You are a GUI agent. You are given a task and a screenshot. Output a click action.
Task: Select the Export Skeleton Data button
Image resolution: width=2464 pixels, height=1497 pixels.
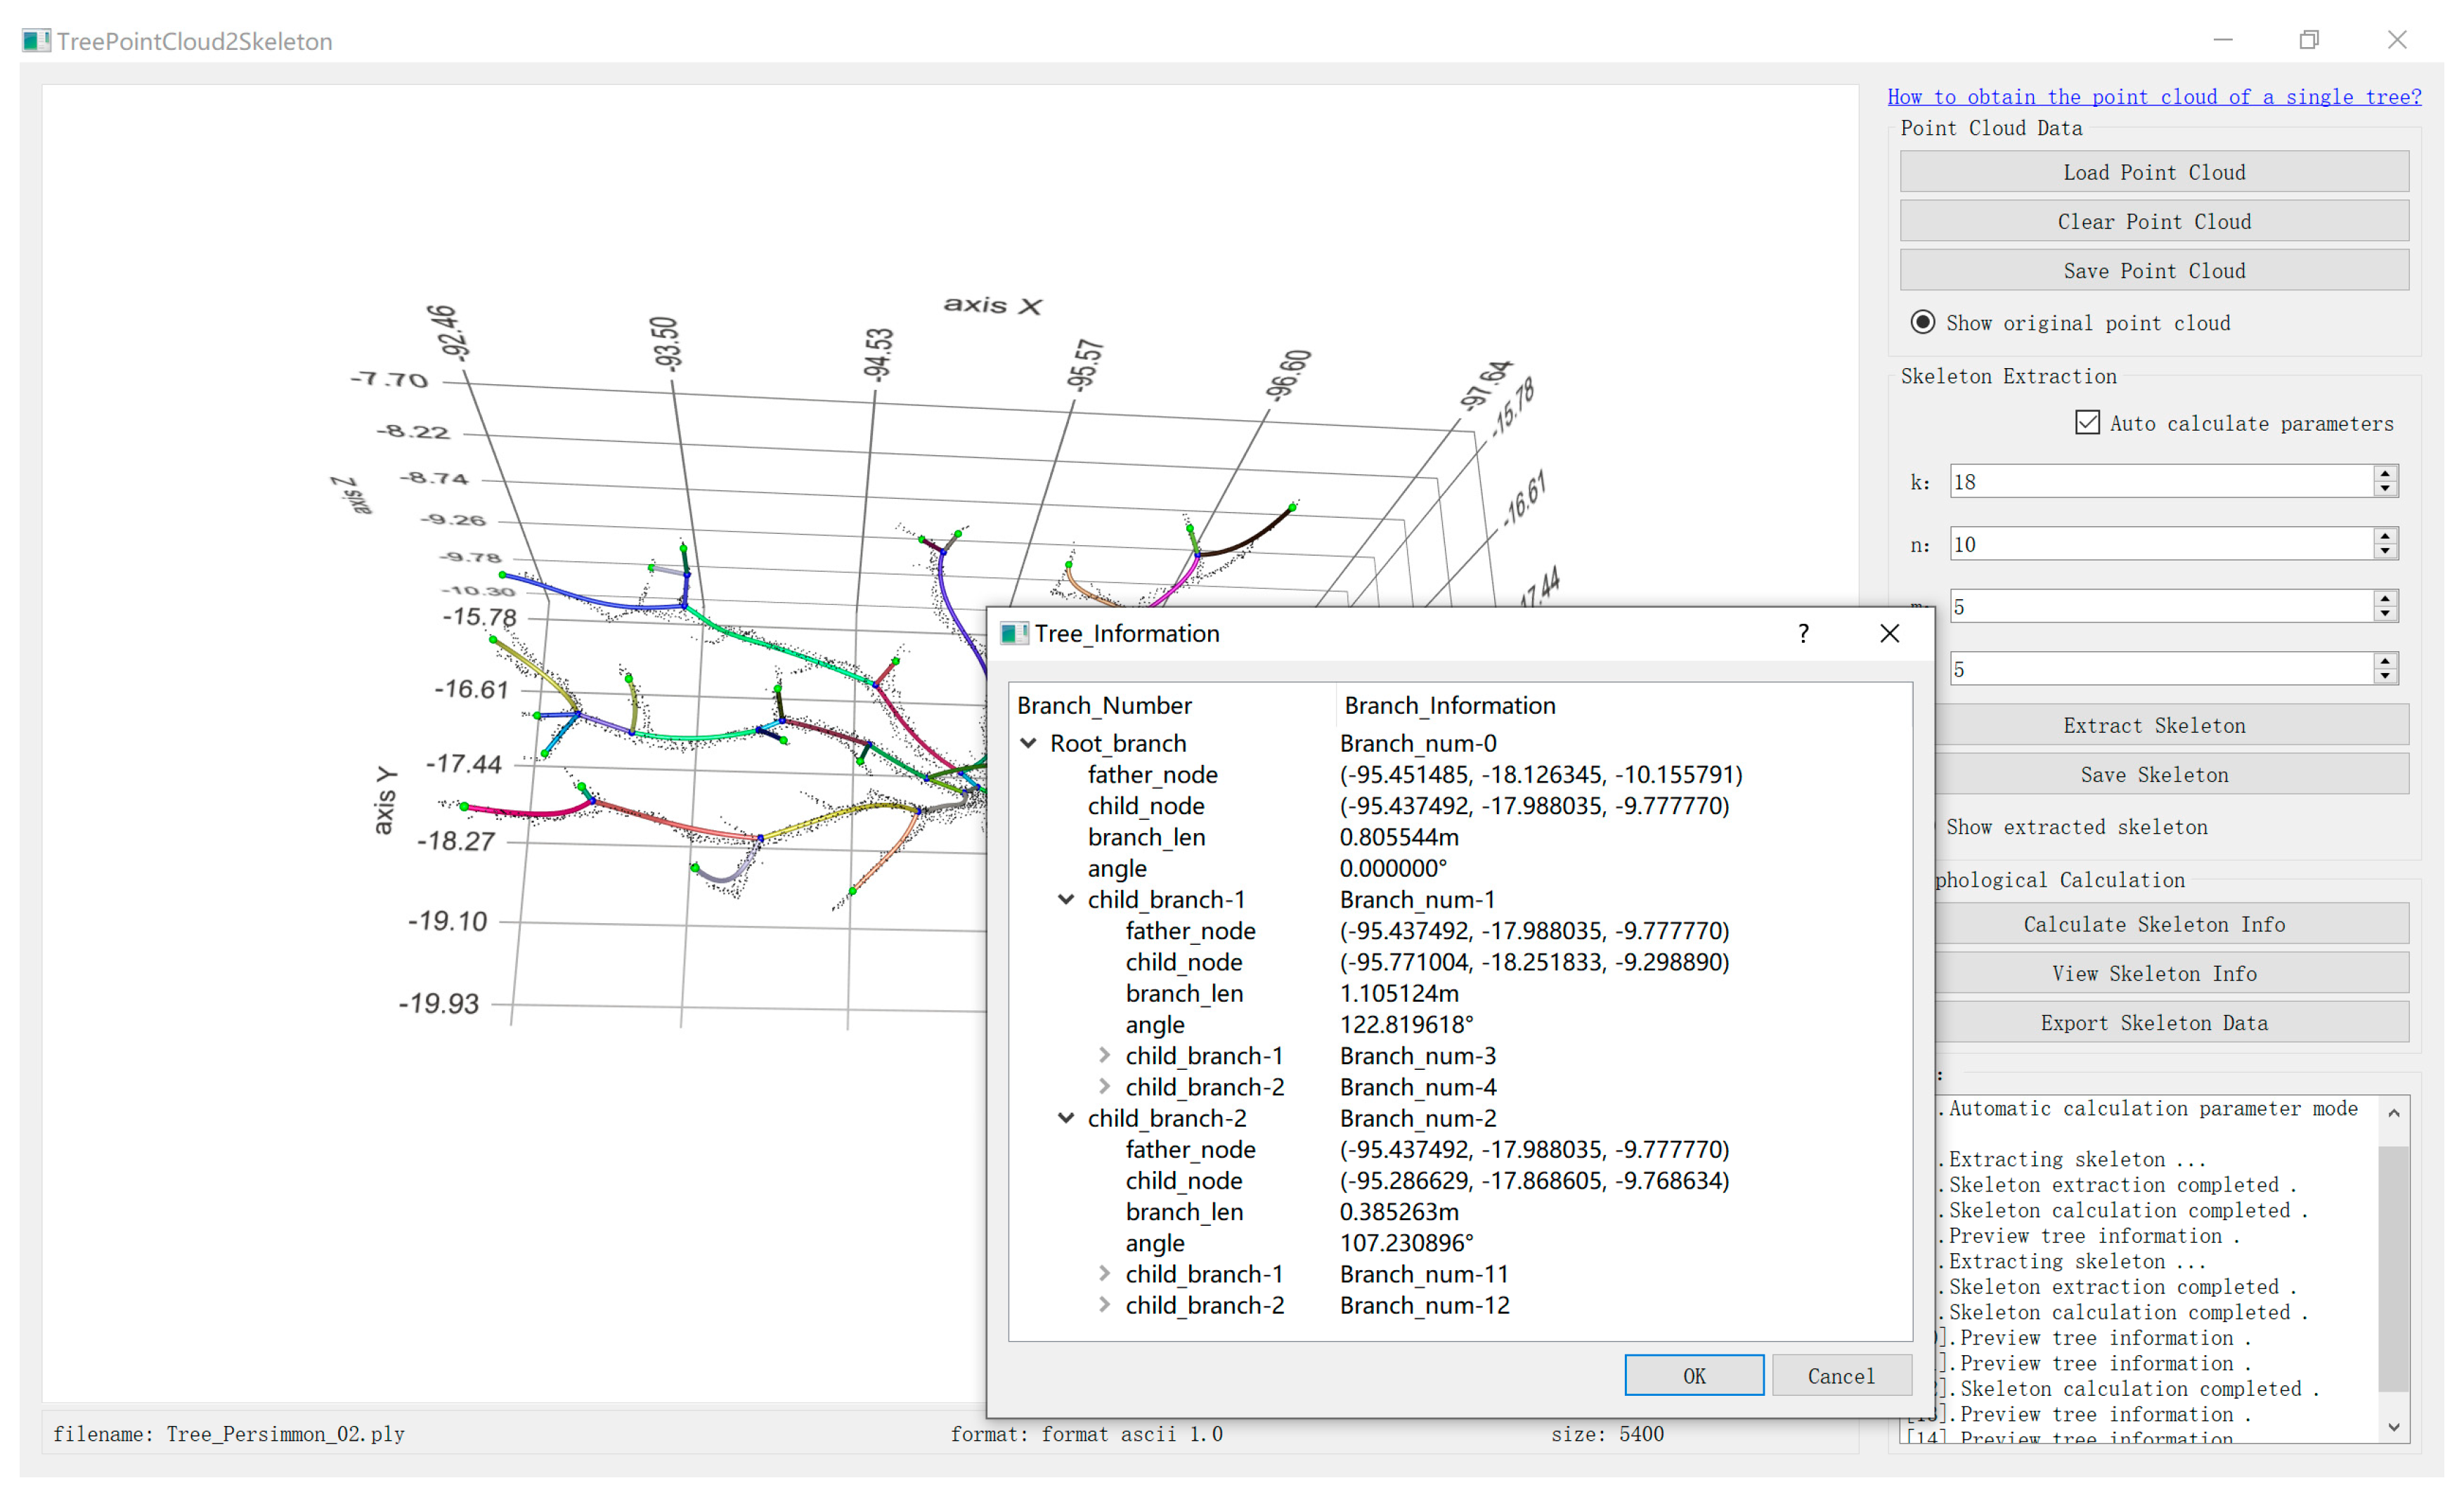(x=2154, y=1022)
